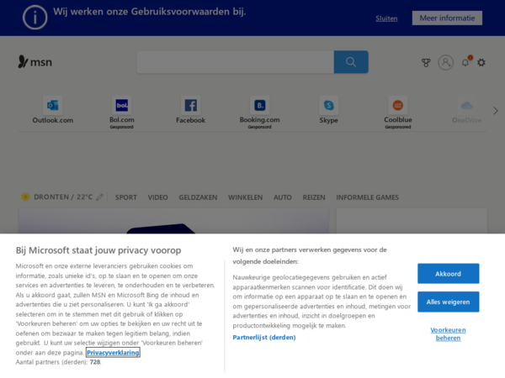Show more shortcuts with the right chevron

coord(496,111)
